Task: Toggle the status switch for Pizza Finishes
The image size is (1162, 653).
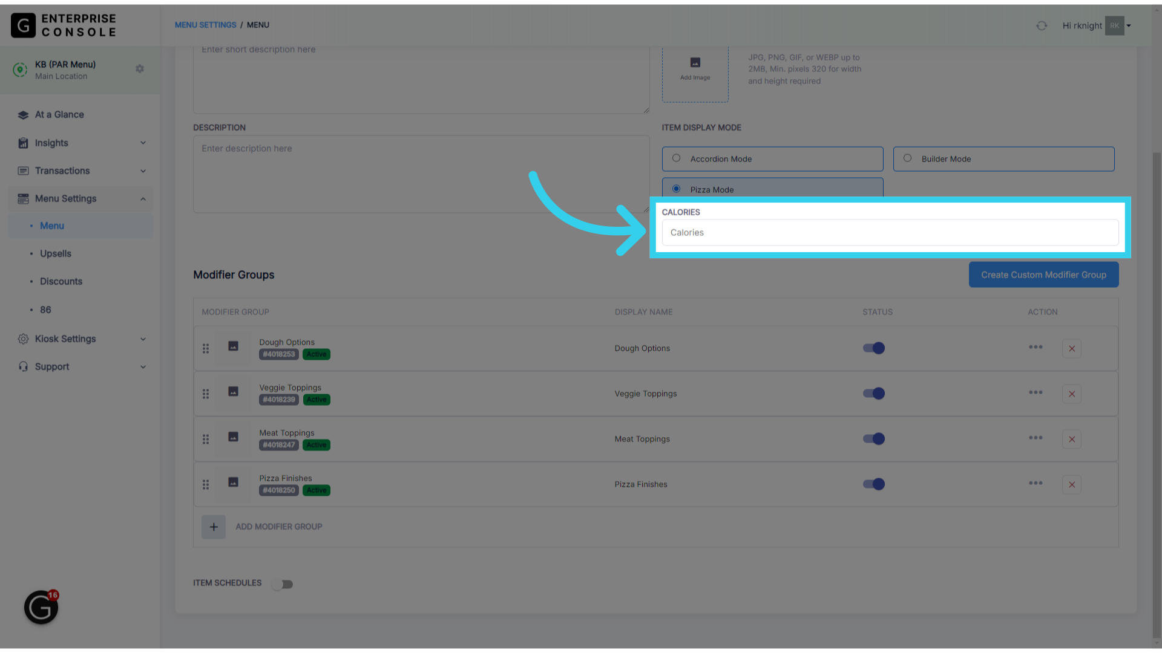Action: click(x=873, y=484)
